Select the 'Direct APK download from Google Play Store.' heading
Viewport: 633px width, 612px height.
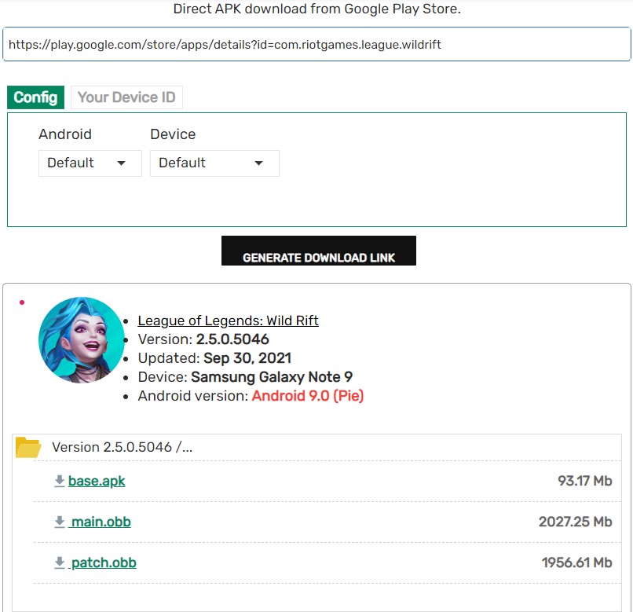[x=317, y=9]
